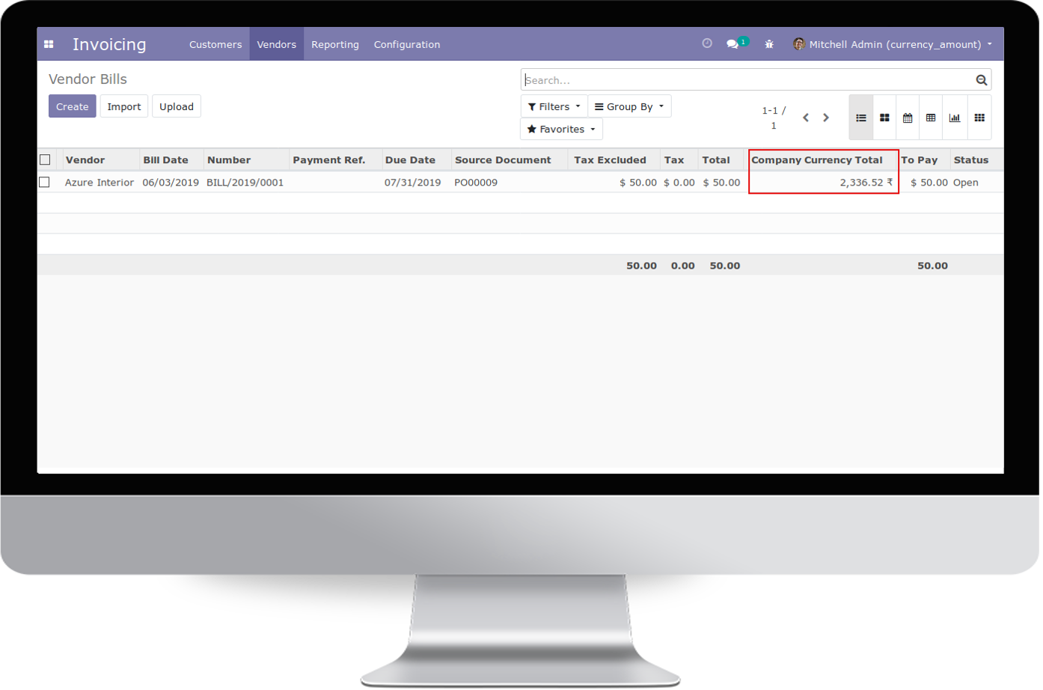
Task: Sort by Company Currency Total column header
Action: tap(819, 160)
